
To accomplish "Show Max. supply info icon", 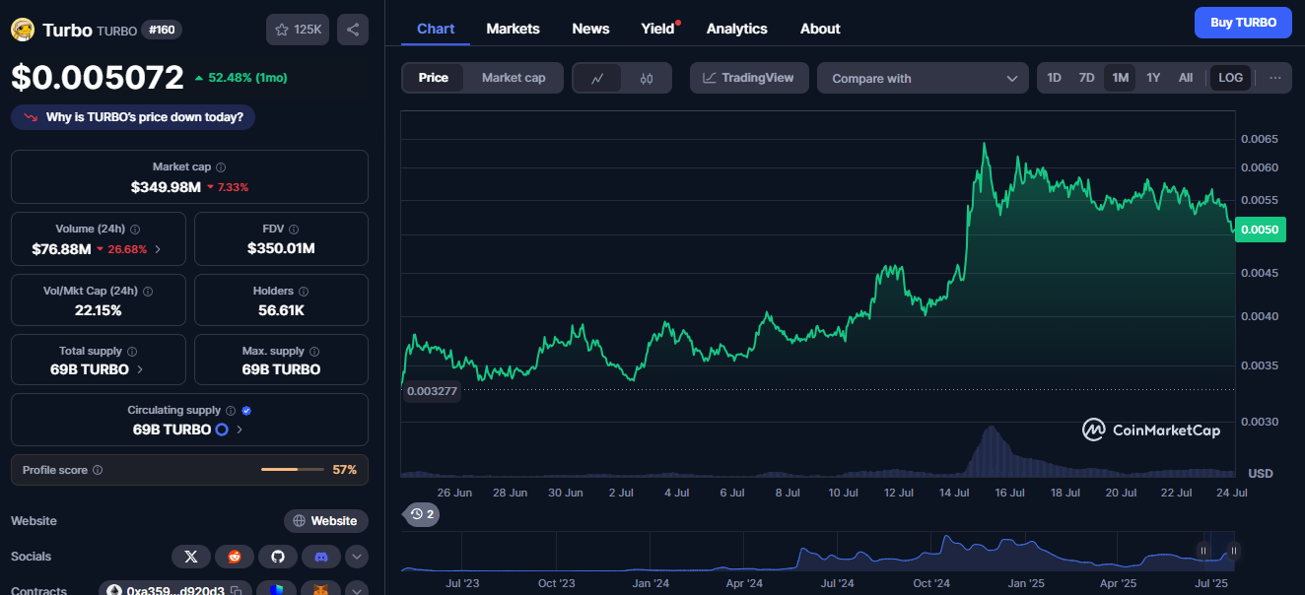I will tap(314, 352).
